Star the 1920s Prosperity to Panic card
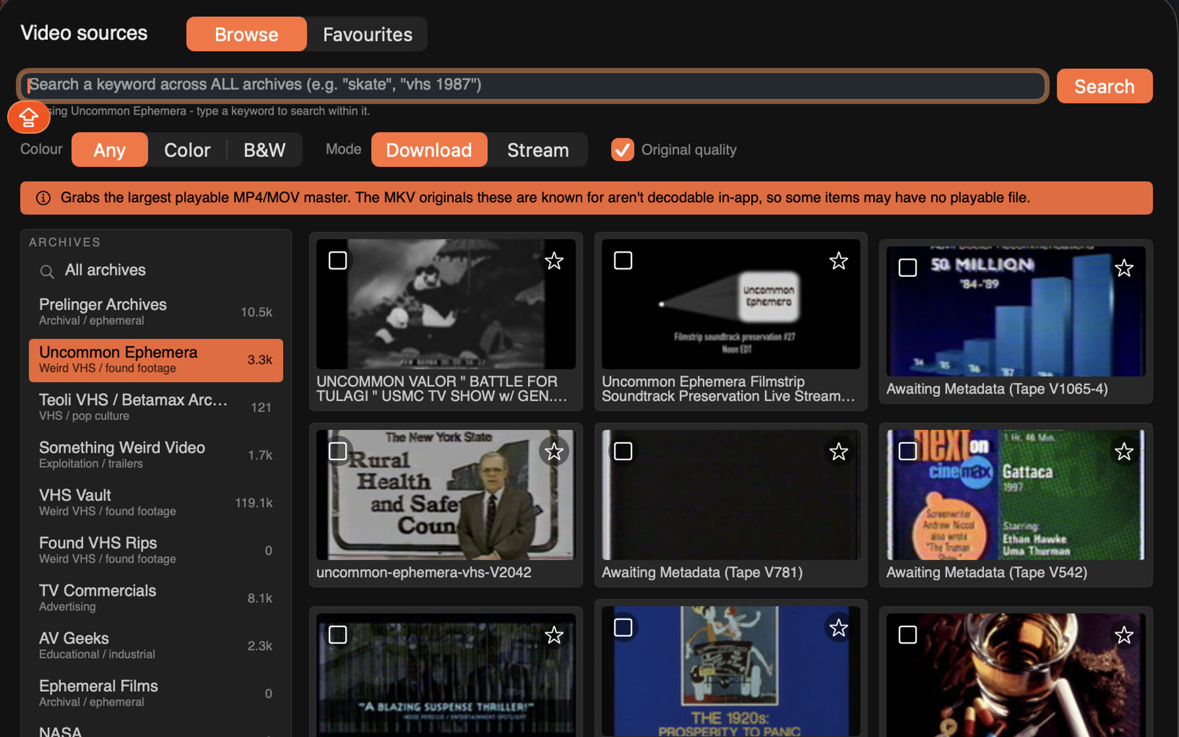1179x737 pixels. (x=838, y=628)
